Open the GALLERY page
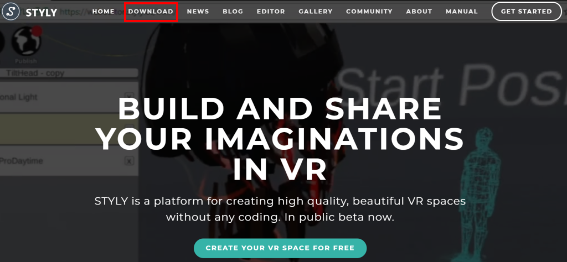Viewport: 567px width, 262px height. click(315, 12)
